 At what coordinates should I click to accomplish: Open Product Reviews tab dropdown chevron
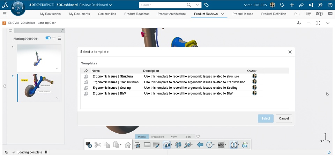[222, 14]
